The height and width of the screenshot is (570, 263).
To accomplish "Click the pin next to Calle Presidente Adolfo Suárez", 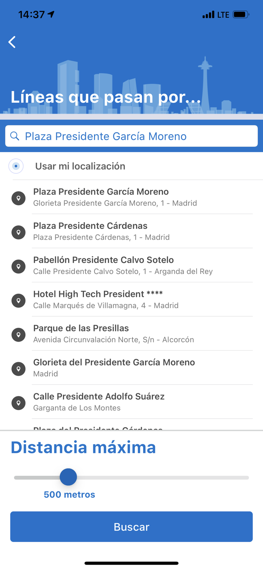I will point(18,403).
